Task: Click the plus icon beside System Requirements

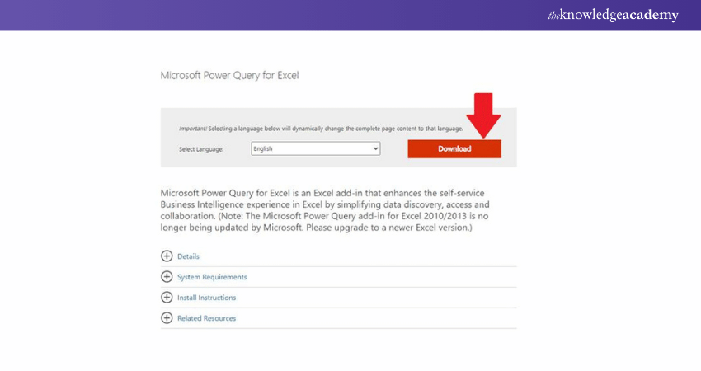Action: pyautogui.click(x=167, y=277)
